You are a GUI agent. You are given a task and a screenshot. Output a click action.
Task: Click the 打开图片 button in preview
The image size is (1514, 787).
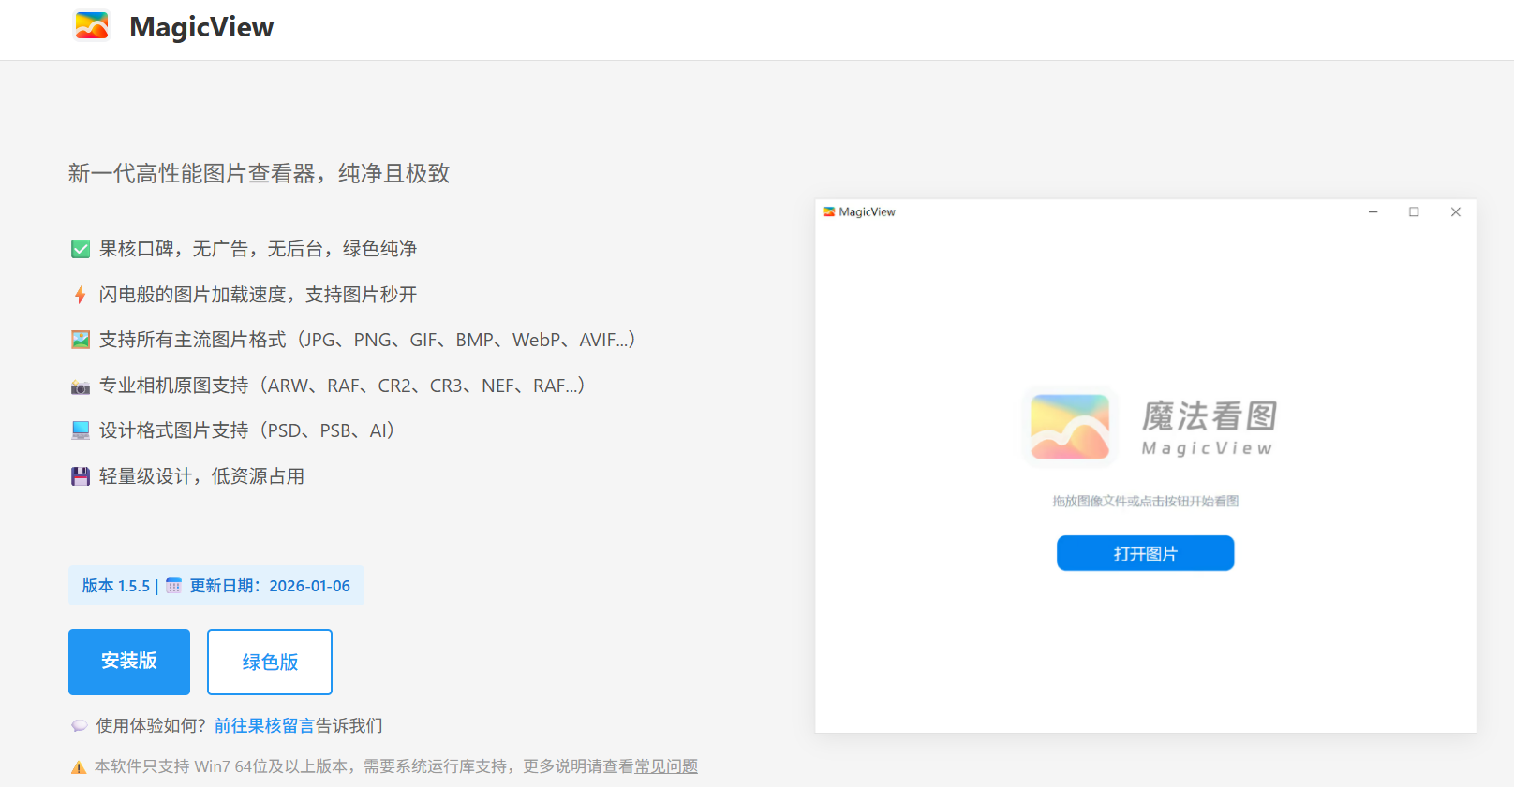[x=1145, y=553]
